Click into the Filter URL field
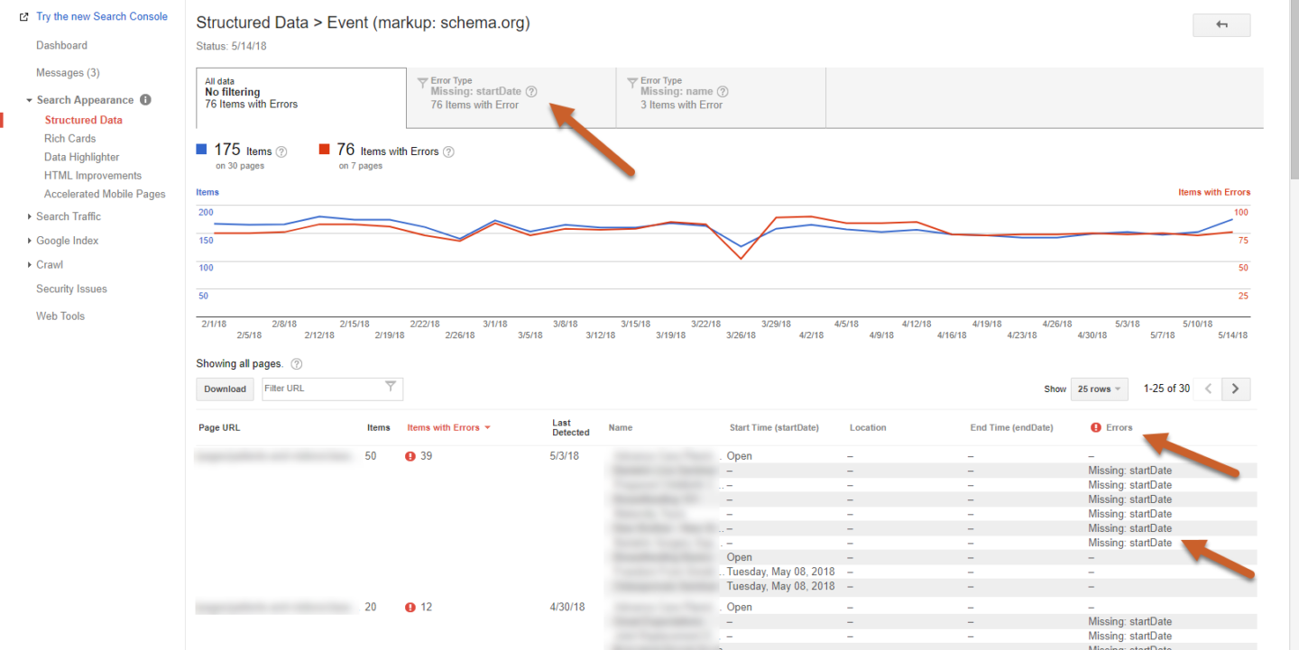Screen dimensions: 1299x650 coord(323,389)
